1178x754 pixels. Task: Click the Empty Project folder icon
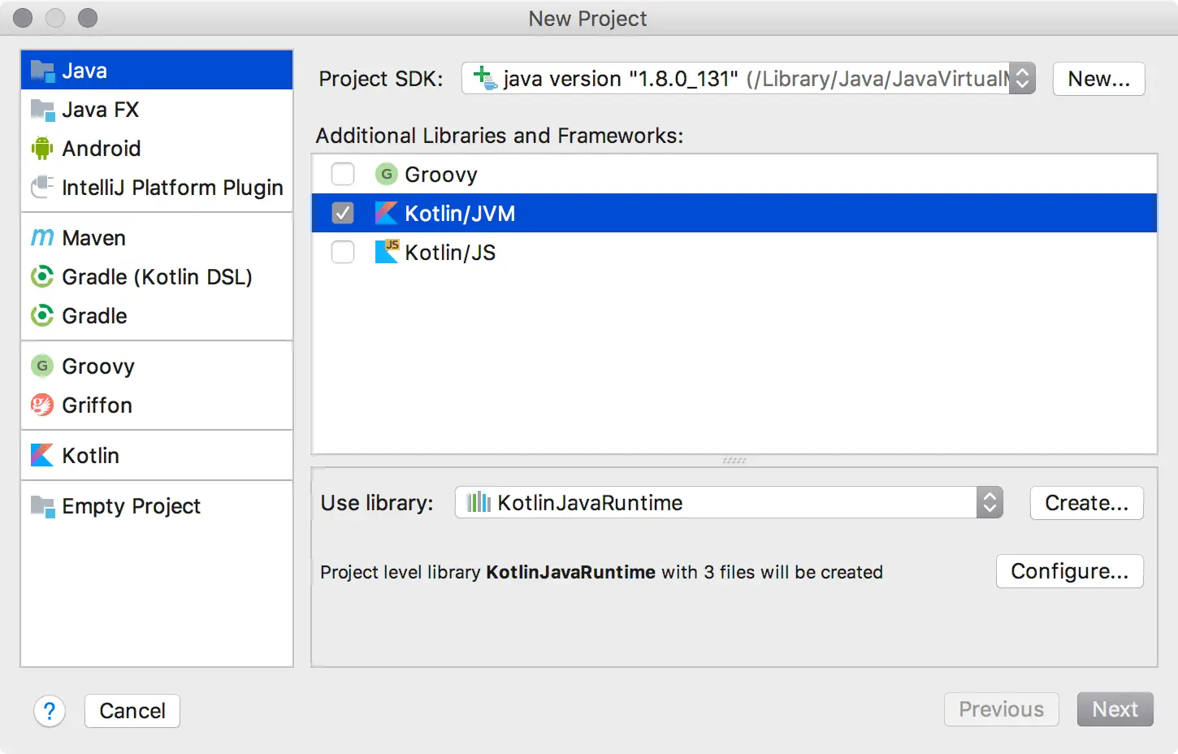pyautogui.click(x=42, y=505)
